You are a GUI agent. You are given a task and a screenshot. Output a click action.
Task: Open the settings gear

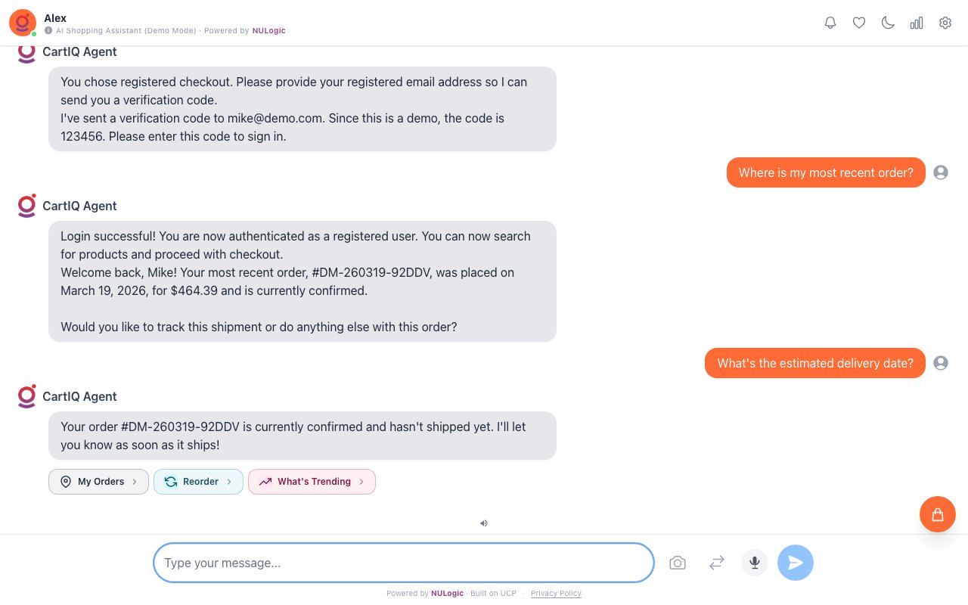(x=945, y=23)
